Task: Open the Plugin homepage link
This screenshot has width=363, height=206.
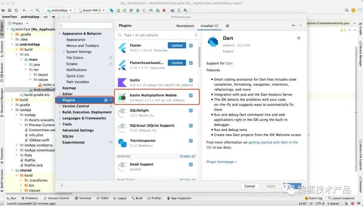Action: click(221, 162)
